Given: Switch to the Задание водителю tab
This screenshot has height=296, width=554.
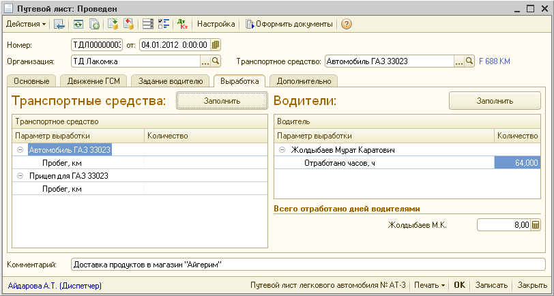Looking at the screenshot, I should tap(170, 81).
